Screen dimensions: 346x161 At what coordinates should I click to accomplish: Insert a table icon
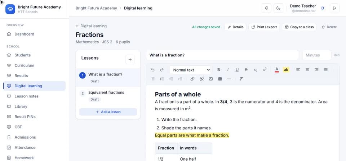click(x=220, y=79)
